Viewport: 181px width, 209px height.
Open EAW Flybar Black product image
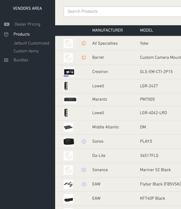(x=68, y=184)
